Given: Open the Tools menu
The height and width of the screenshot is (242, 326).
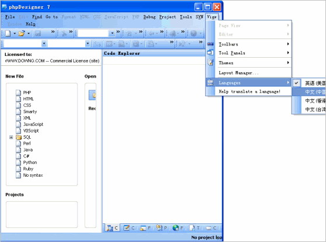Looking at the screenshot, I should [185, 17].
